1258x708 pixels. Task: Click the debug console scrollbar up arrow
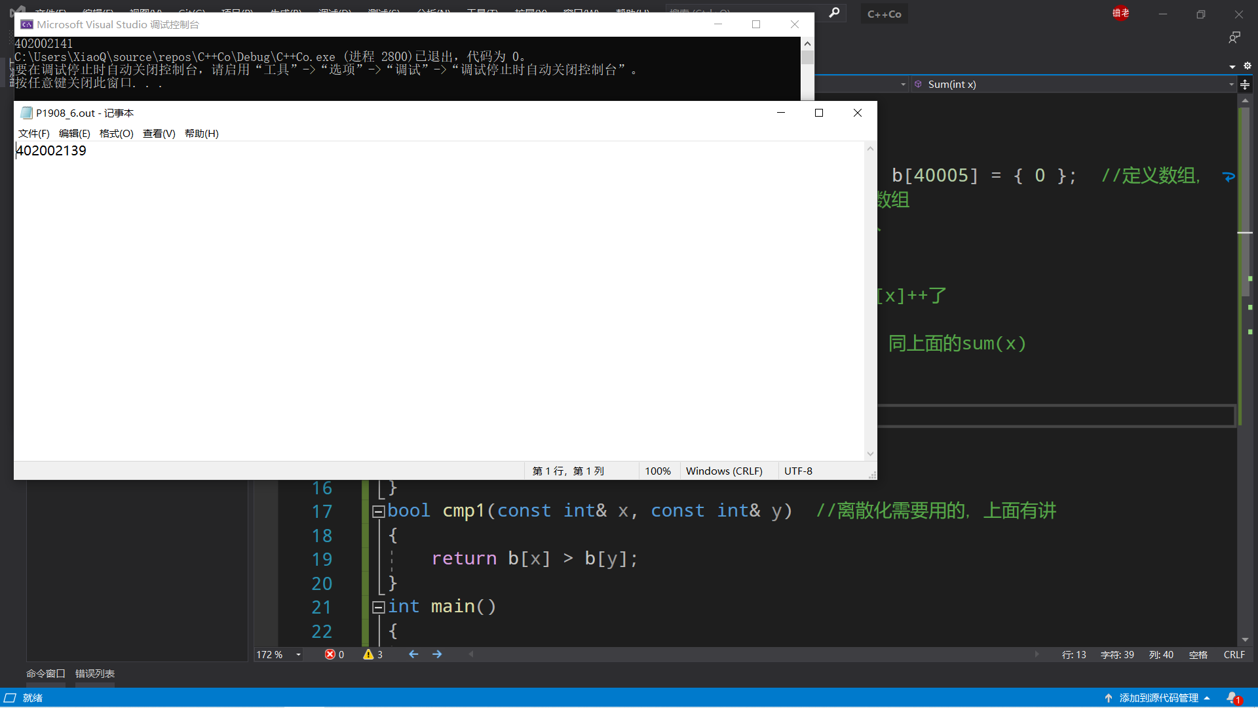pos(807,43)
